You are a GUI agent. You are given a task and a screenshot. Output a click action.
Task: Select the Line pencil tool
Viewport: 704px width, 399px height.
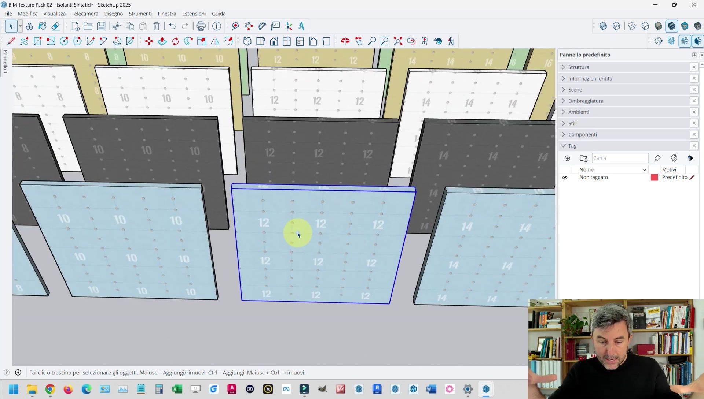[11, 41]
